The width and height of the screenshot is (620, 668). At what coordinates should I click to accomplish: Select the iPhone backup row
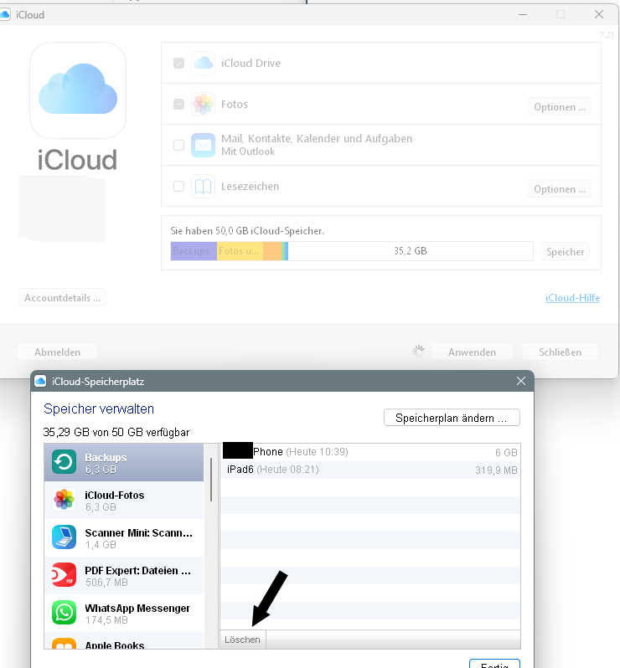click(x=370, y=452)
